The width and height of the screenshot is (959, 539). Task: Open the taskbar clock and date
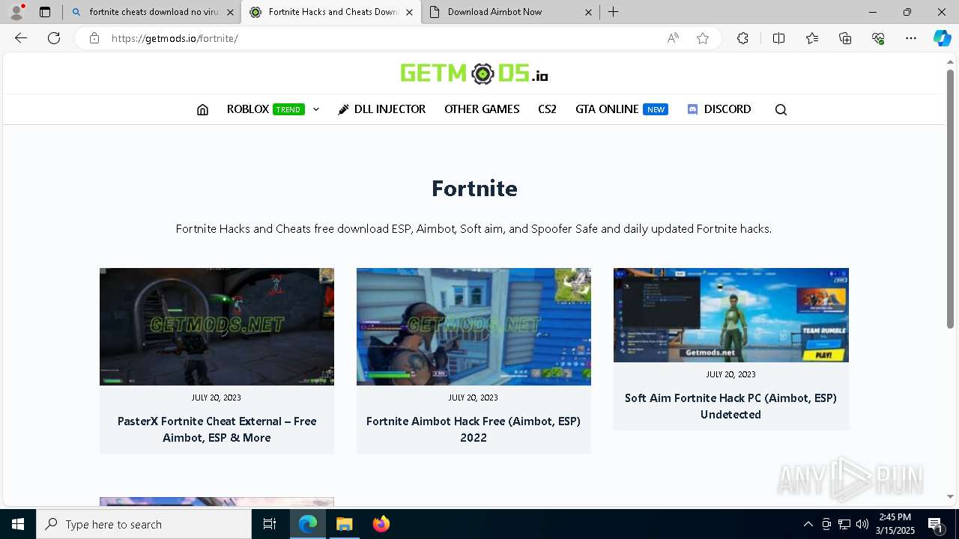tap(897, 524)
